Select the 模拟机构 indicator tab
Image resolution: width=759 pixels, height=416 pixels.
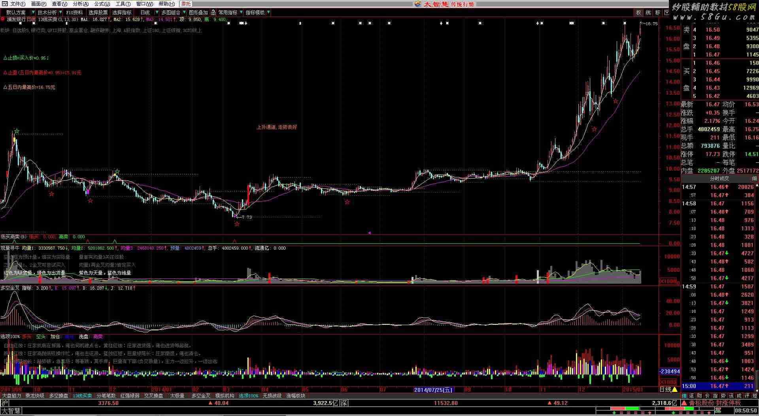[x=225, y=395]
